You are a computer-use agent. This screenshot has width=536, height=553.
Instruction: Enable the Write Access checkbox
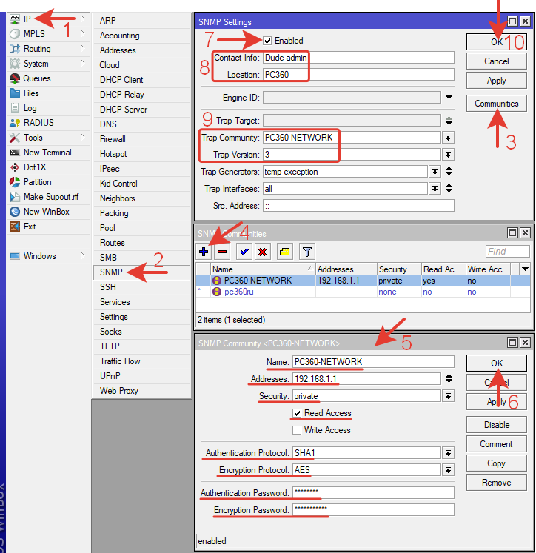297,430
